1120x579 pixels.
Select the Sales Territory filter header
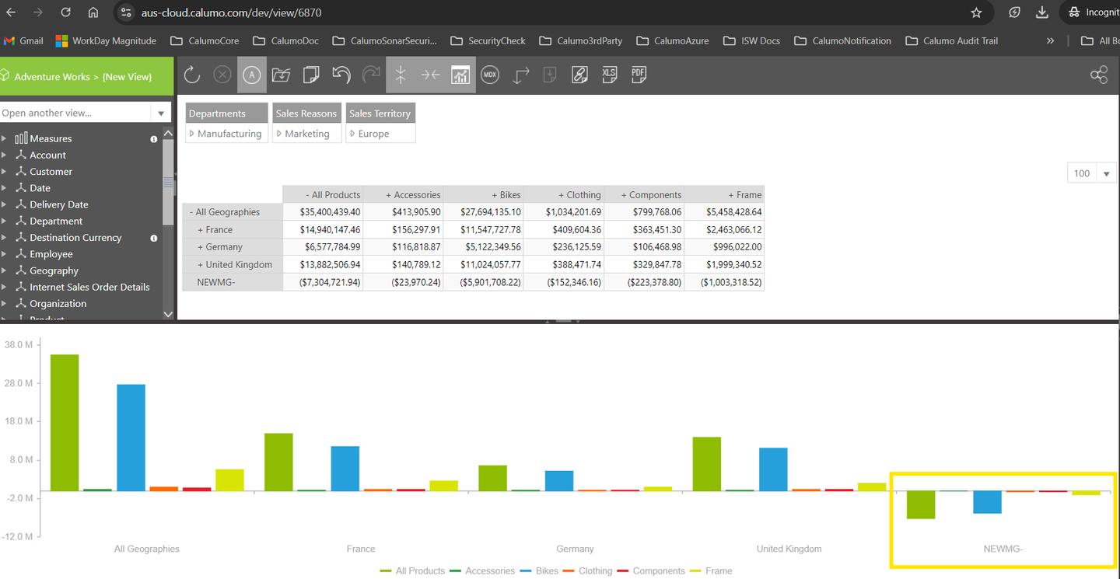(x=380, y=113)
